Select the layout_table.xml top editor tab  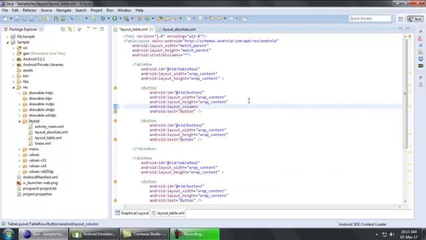tap(133, 29)
